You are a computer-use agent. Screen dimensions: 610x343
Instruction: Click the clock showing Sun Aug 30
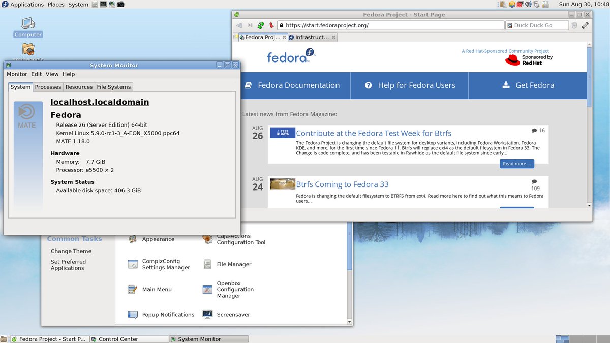584,4
